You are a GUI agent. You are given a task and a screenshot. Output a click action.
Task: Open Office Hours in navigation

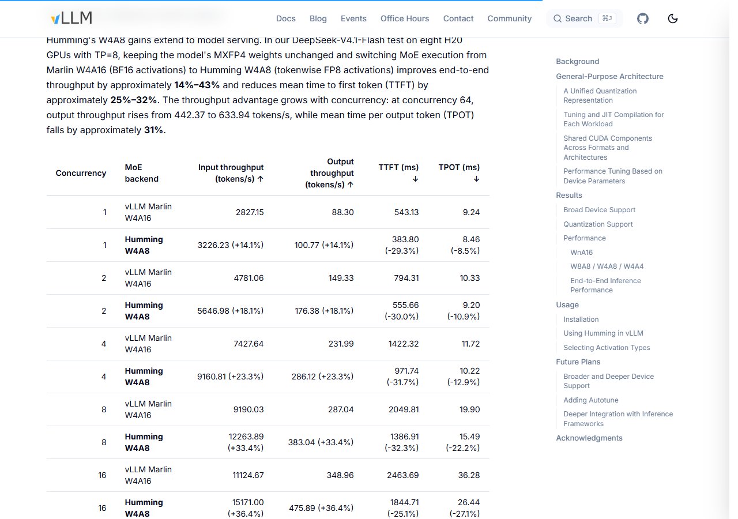(405, 18)
